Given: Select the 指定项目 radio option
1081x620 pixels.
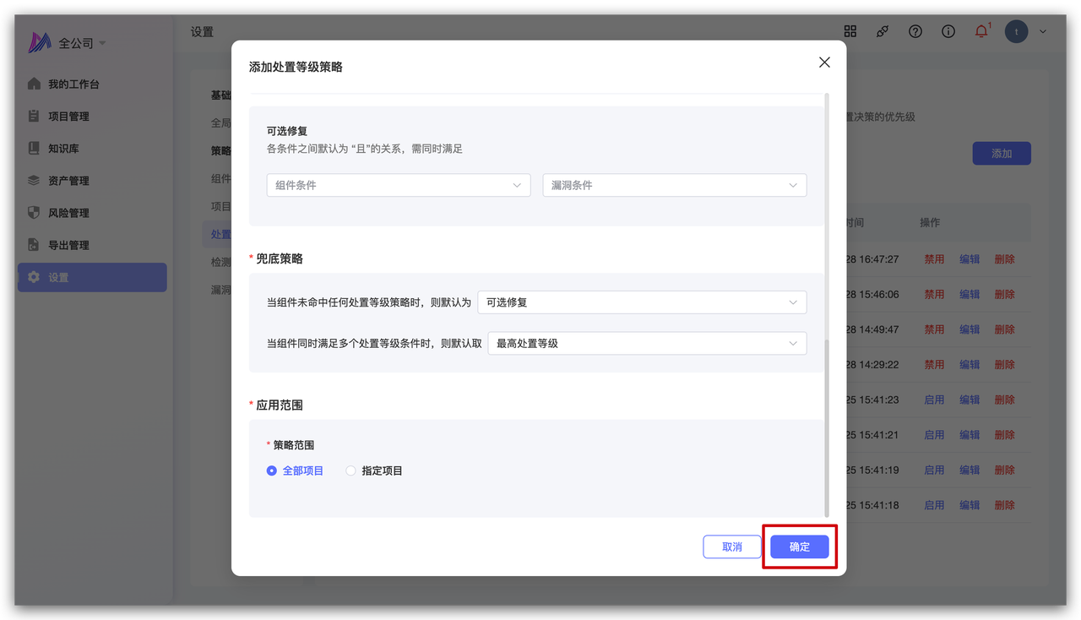Looking at the screenshot, I should click(351, 470).
